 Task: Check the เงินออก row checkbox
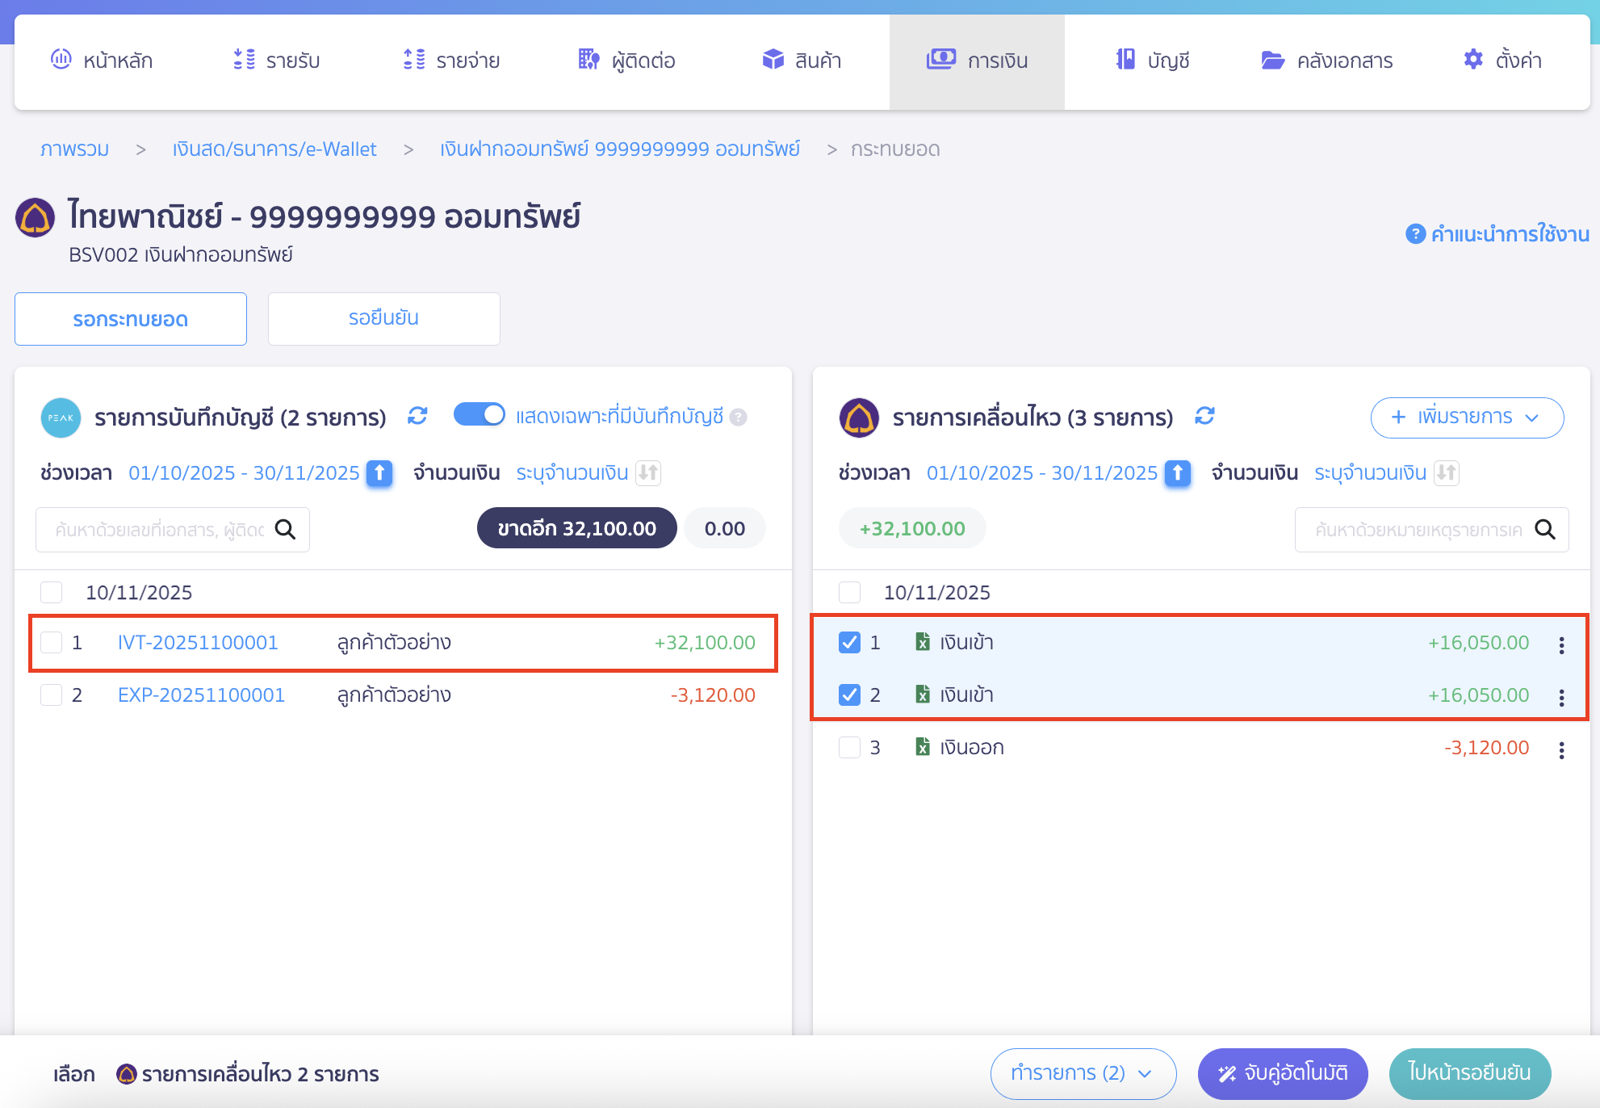pos(849,747)
